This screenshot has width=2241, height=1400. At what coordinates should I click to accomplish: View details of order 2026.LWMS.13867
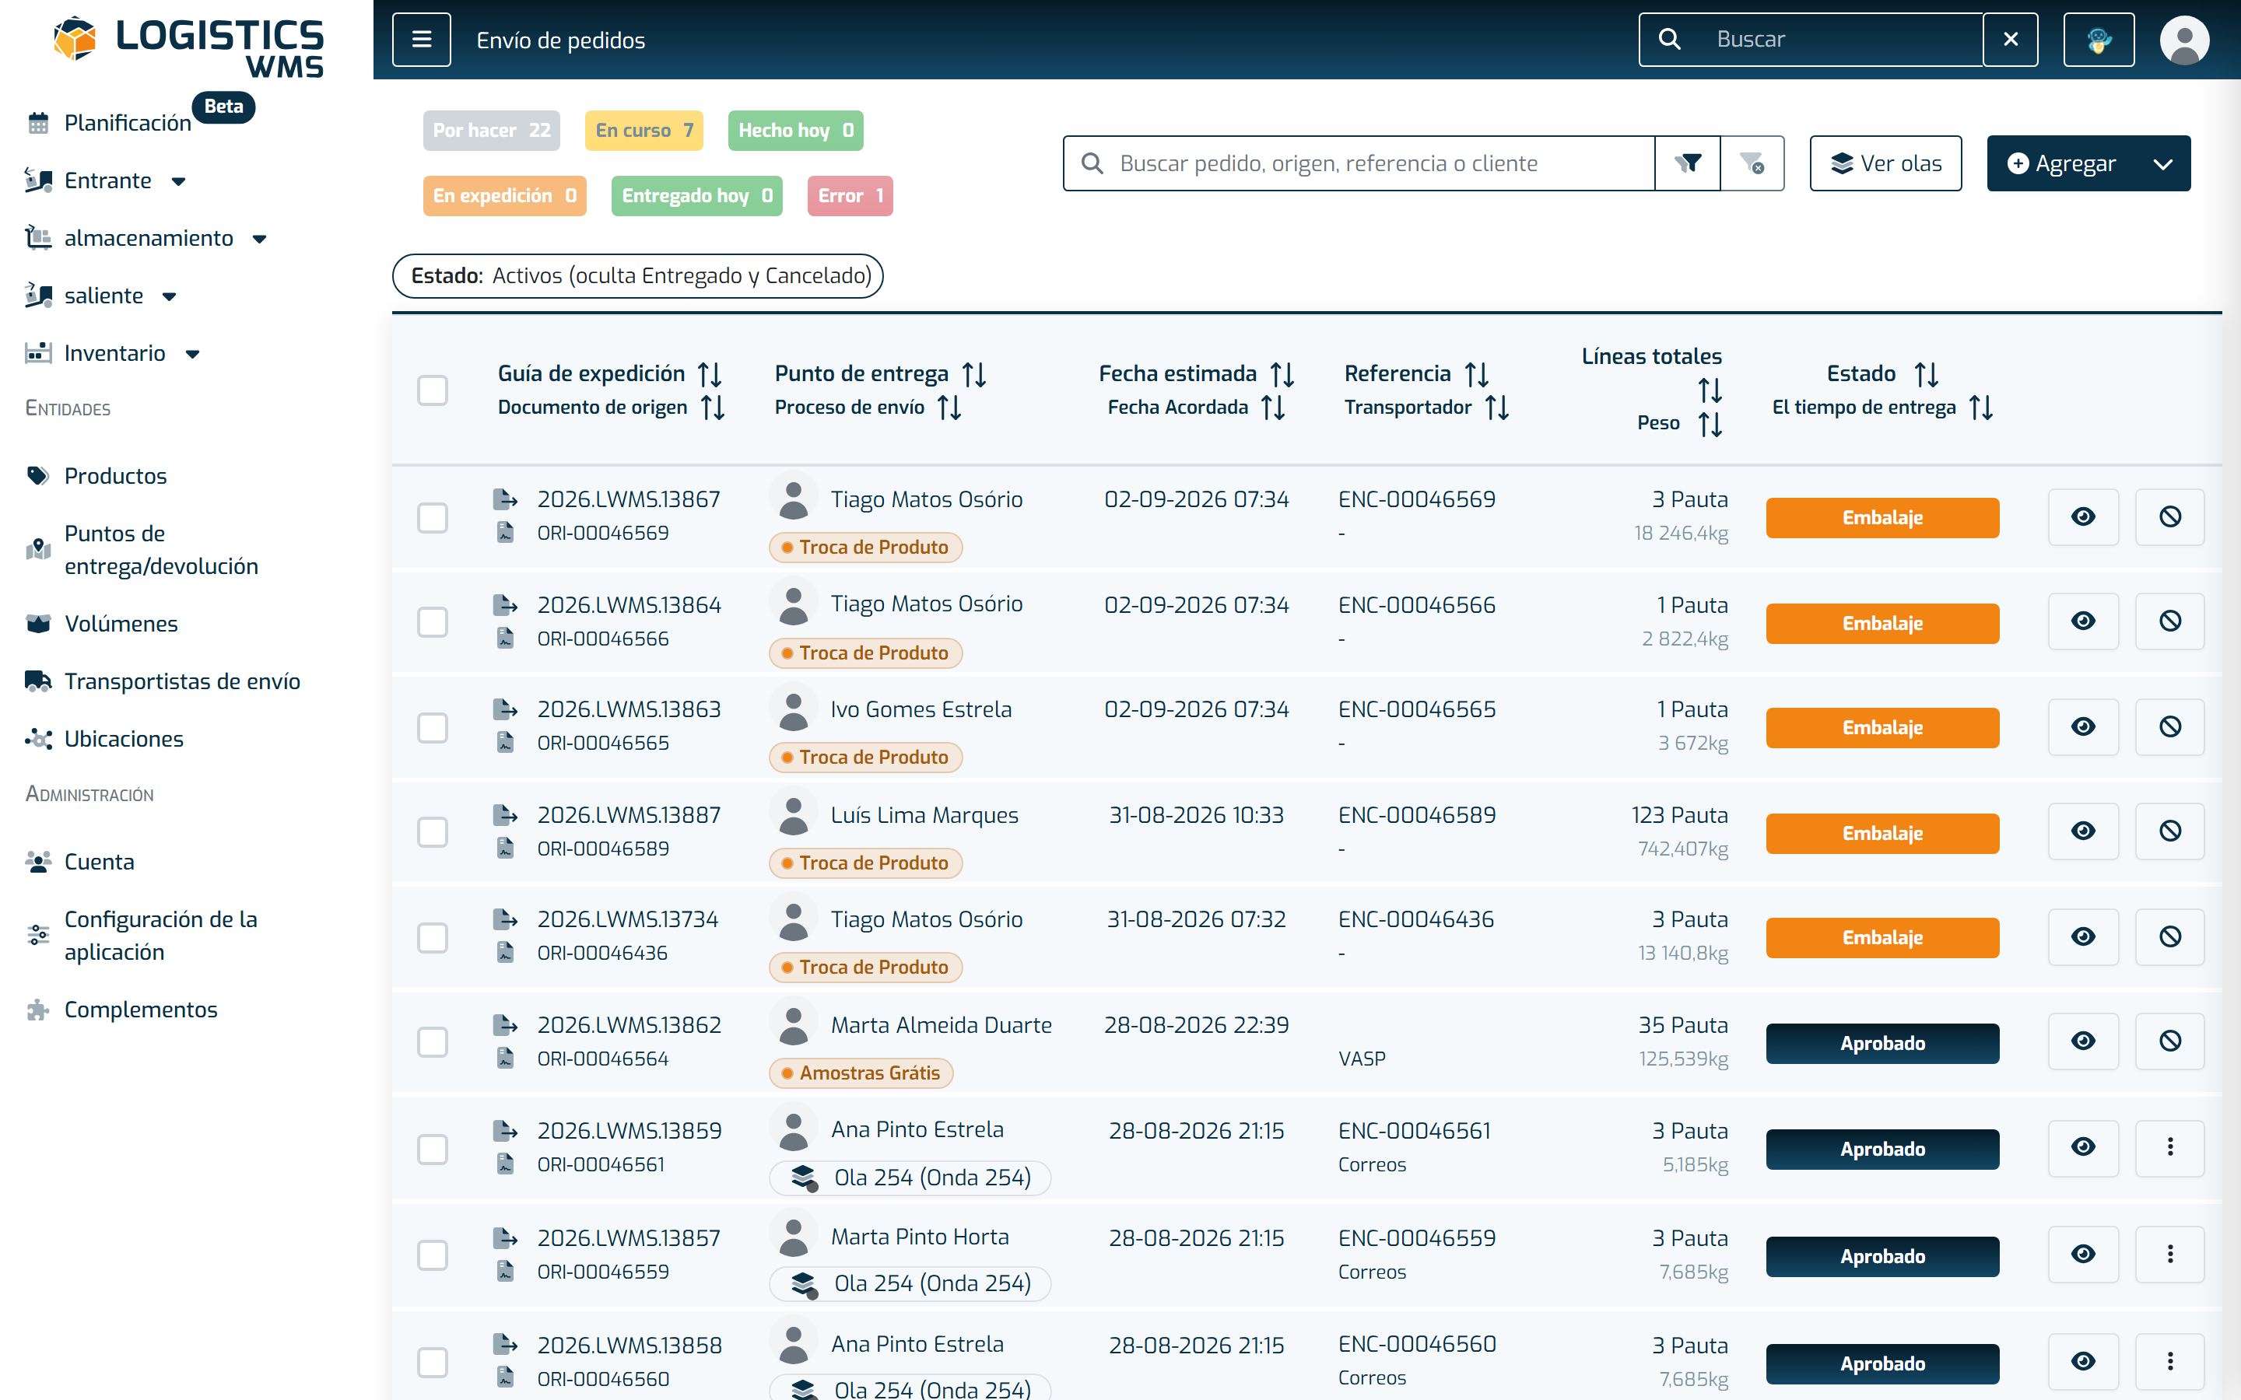point(2082,516)
